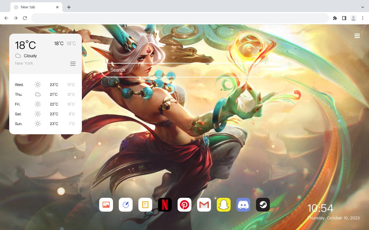Launch the Pinterest shortcut

(184, 205)
